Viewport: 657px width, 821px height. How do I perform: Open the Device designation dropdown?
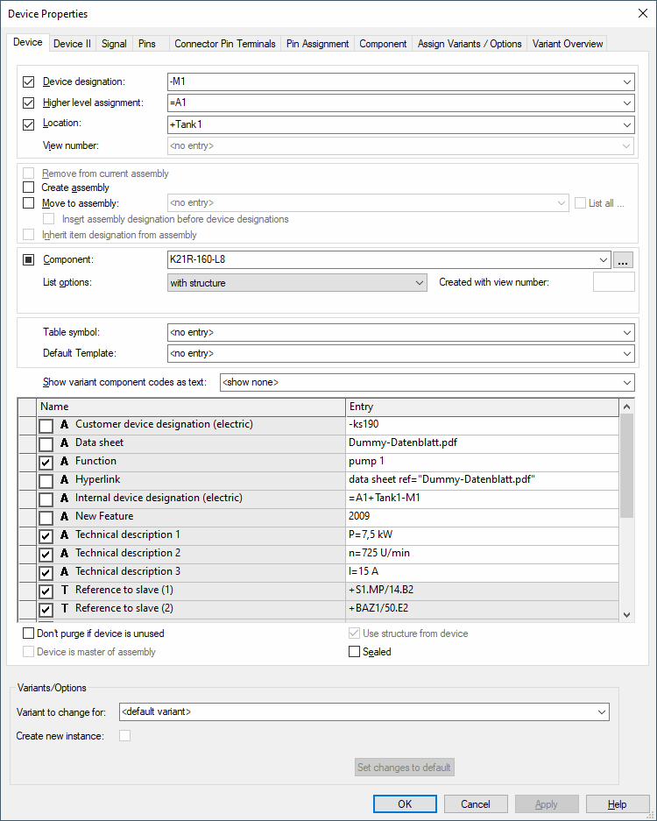626,82
